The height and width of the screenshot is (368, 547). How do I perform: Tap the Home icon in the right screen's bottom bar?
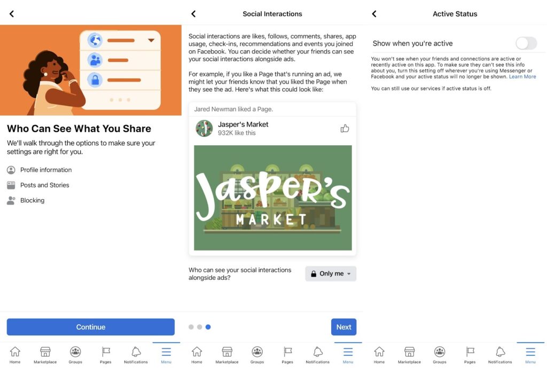pyautogui.click(x=379, y=354)
